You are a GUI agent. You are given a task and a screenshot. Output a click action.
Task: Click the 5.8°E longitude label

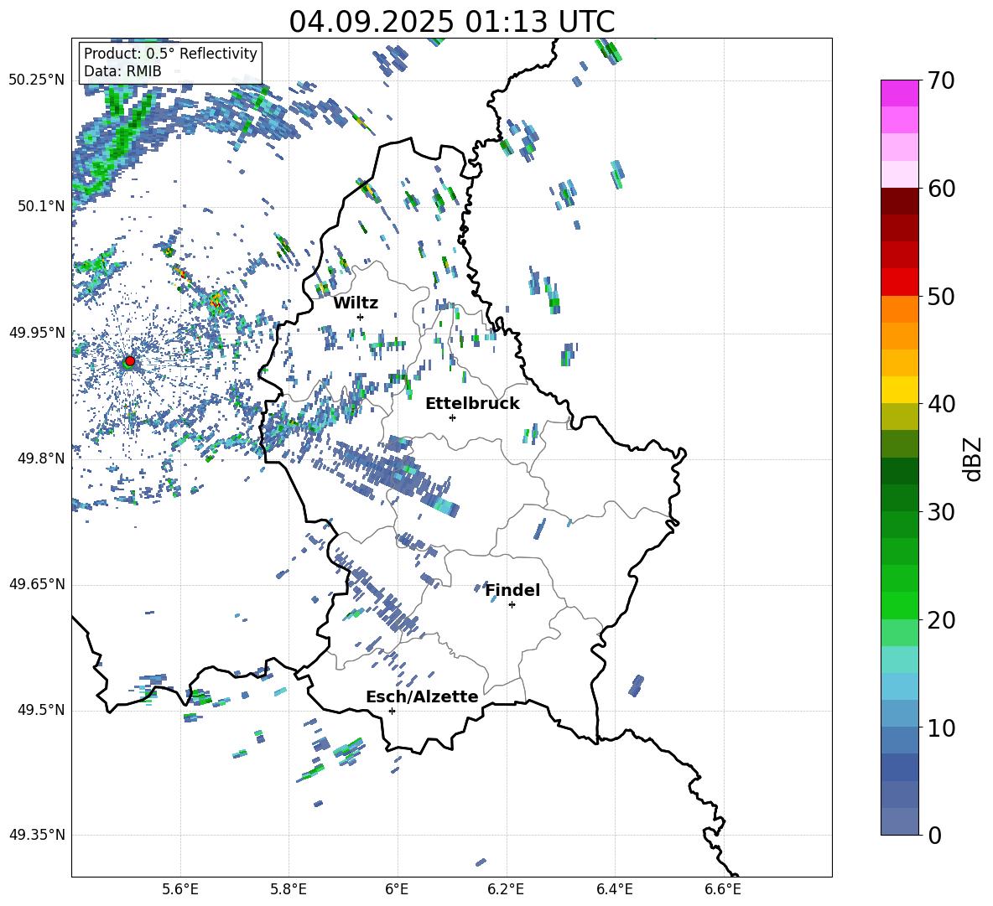(289, 889)
